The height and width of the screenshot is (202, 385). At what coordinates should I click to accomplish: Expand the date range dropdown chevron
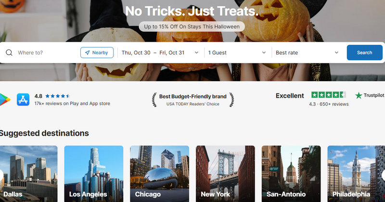tap(196, 52)
